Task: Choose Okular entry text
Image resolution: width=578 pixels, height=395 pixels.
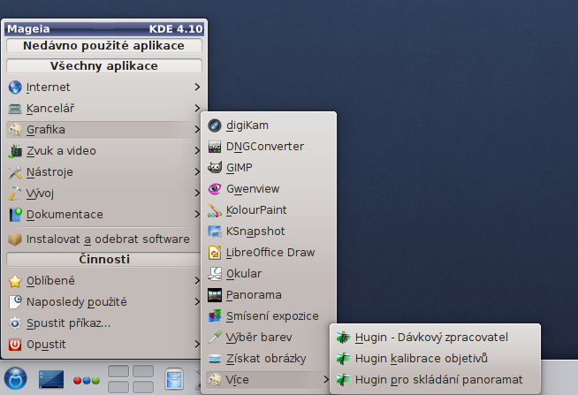Action: 244,274
